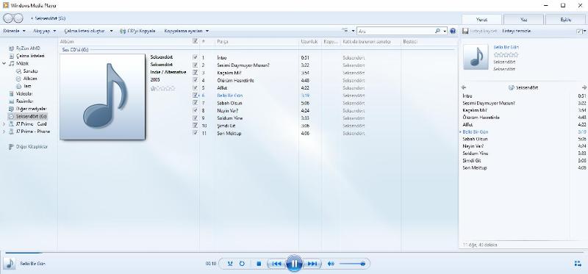588x274 pixels.
Task: Uncheck track 1 İntro checkbox
Action: 195,57
